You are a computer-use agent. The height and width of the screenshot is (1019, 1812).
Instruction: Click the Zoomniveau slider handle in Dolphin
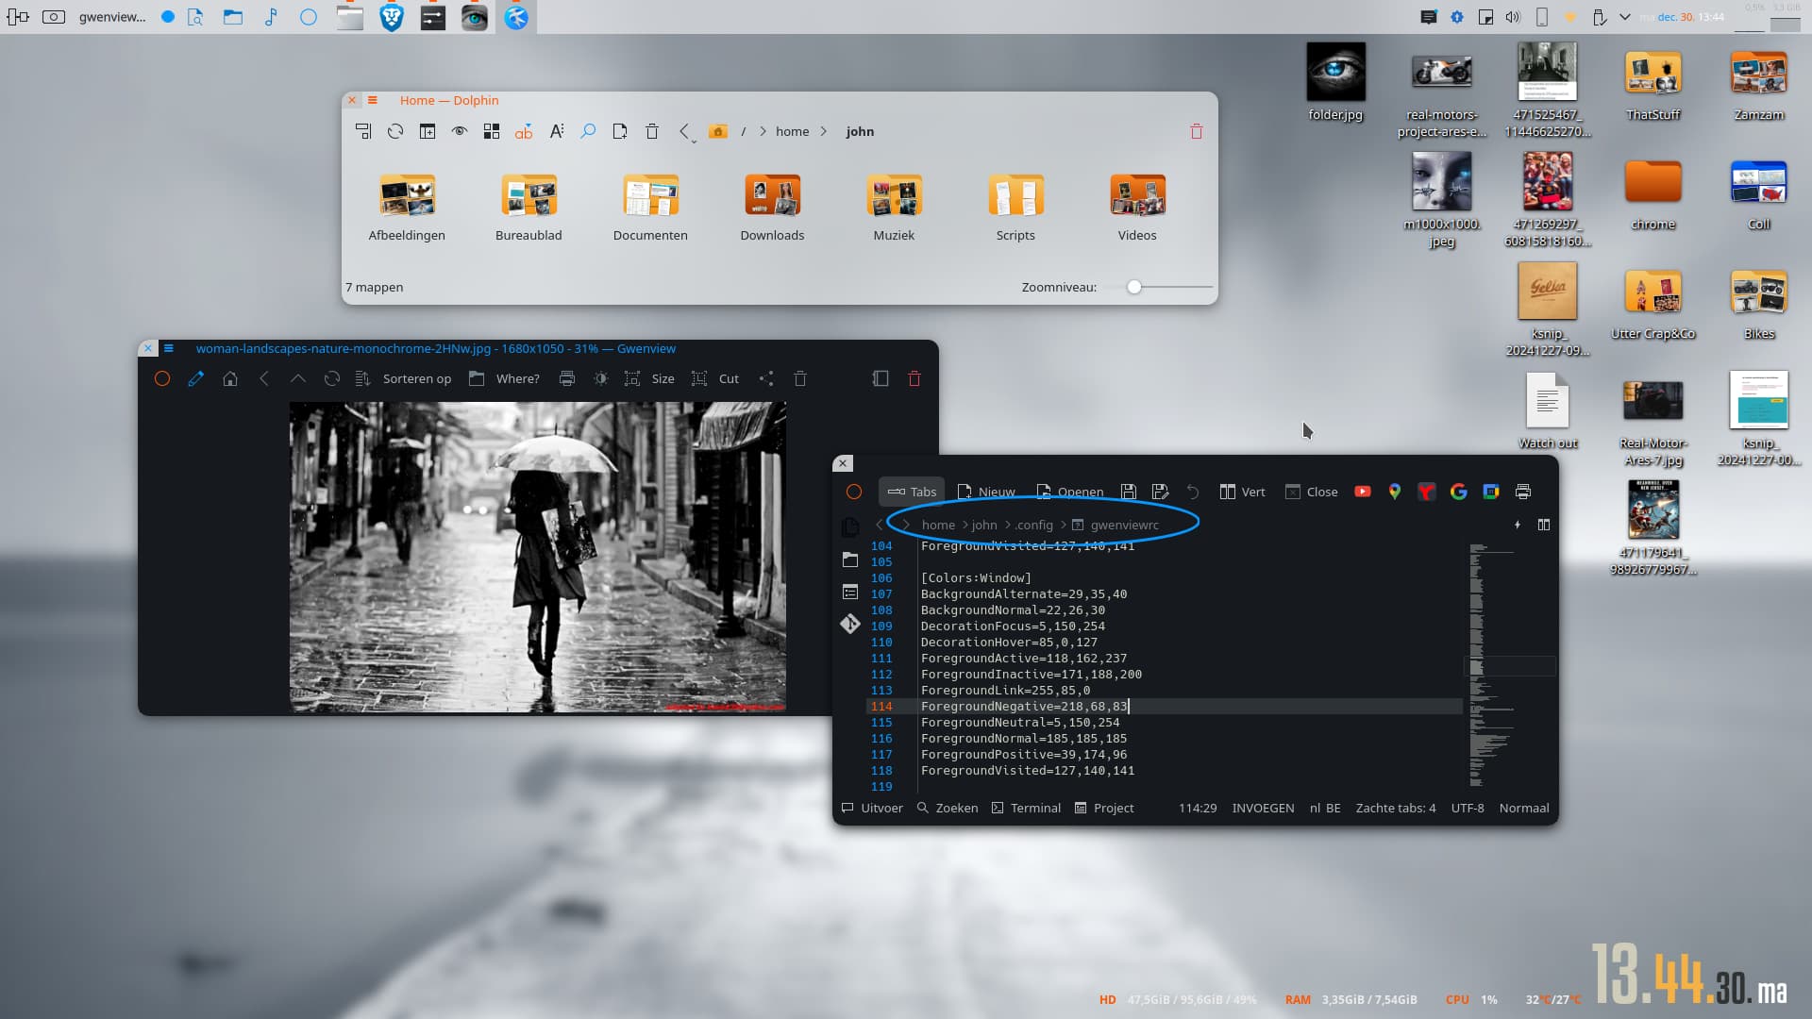click(1134, 287)
